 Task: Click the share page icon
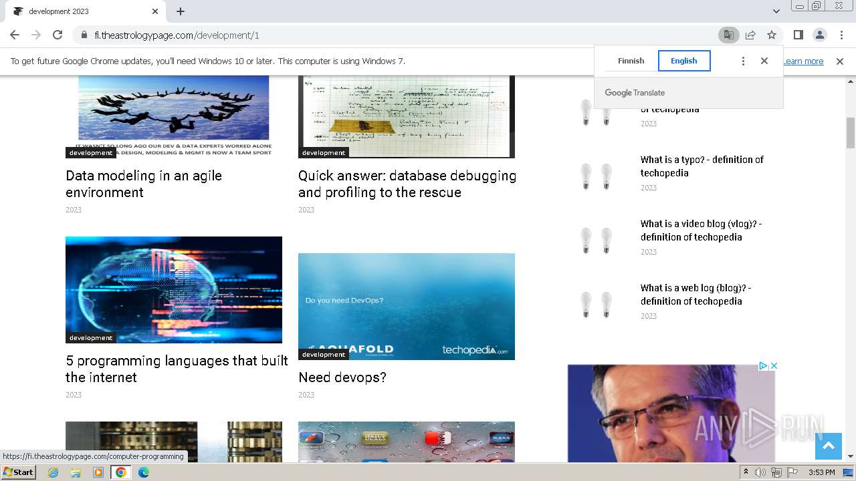pos(750,35)
